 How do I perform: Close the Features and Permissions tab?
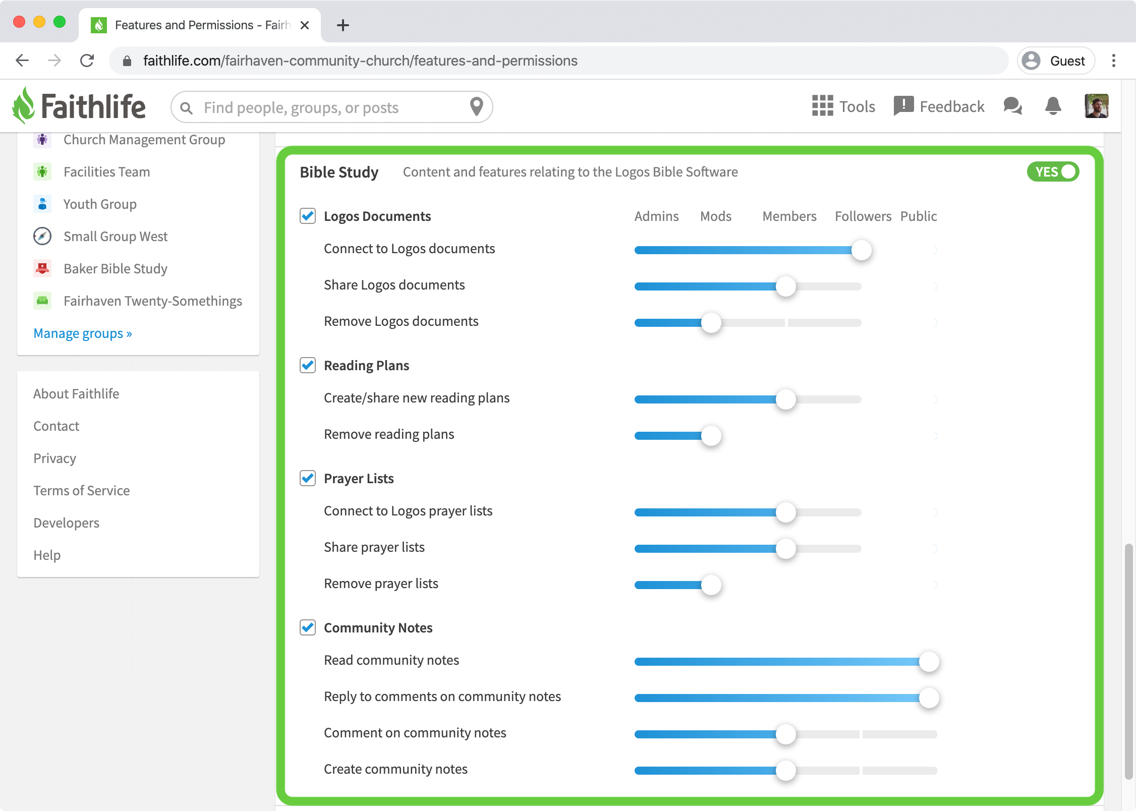(305, 25)
